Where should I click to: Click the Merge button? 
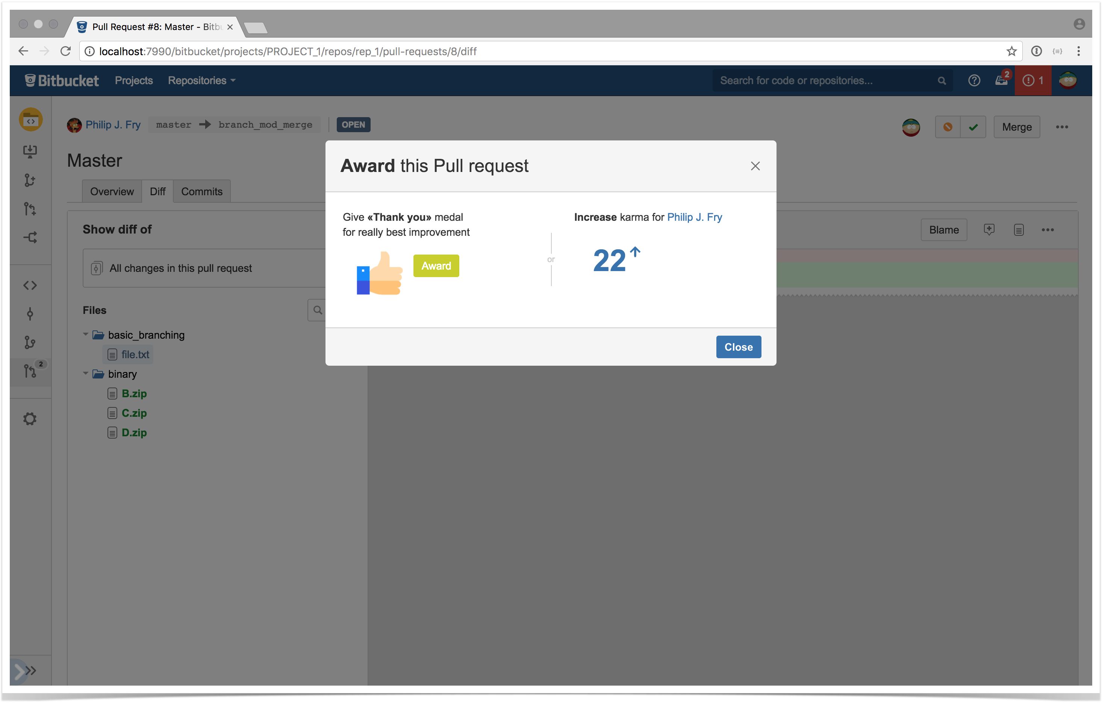click(1017, 127)
